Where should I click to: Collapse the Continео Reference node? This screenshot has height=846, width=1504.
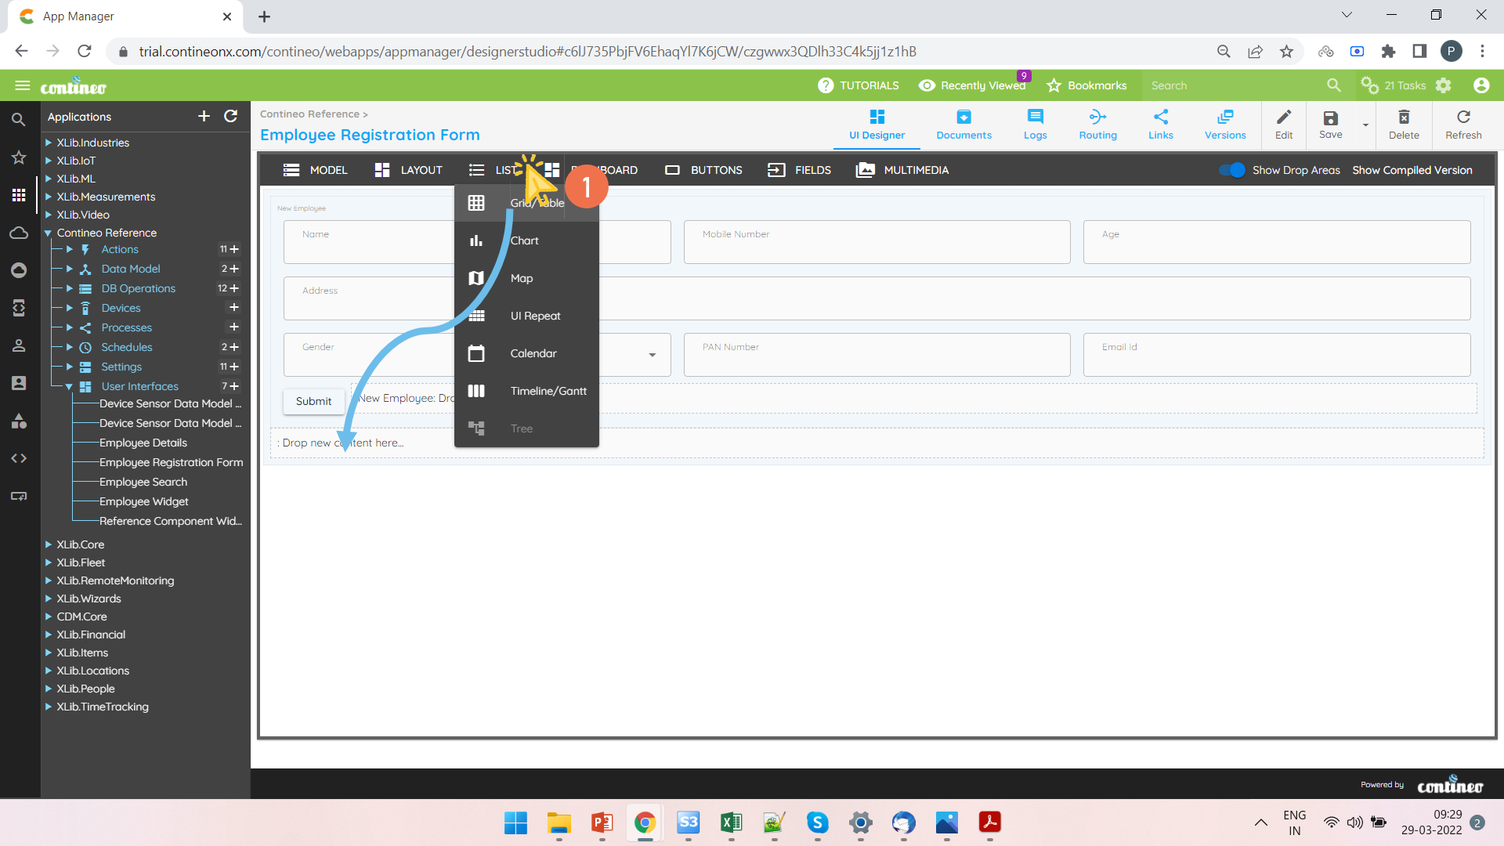point(48,233)
